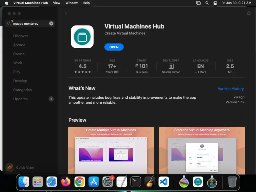Open Finder from the Dock
This screenshot has height=192, width=256.
coord(24,182)
